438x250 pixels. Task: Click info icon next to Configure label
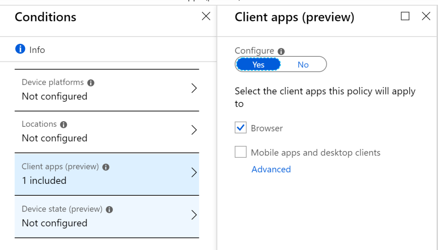[281, 51]
